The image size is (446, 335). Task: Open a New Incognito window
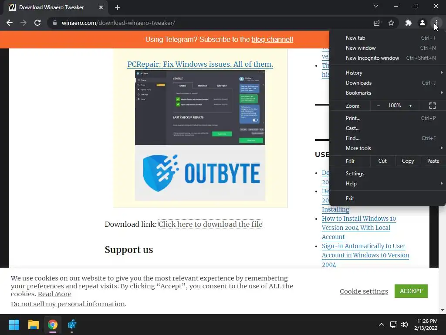(x=387, y=58)
